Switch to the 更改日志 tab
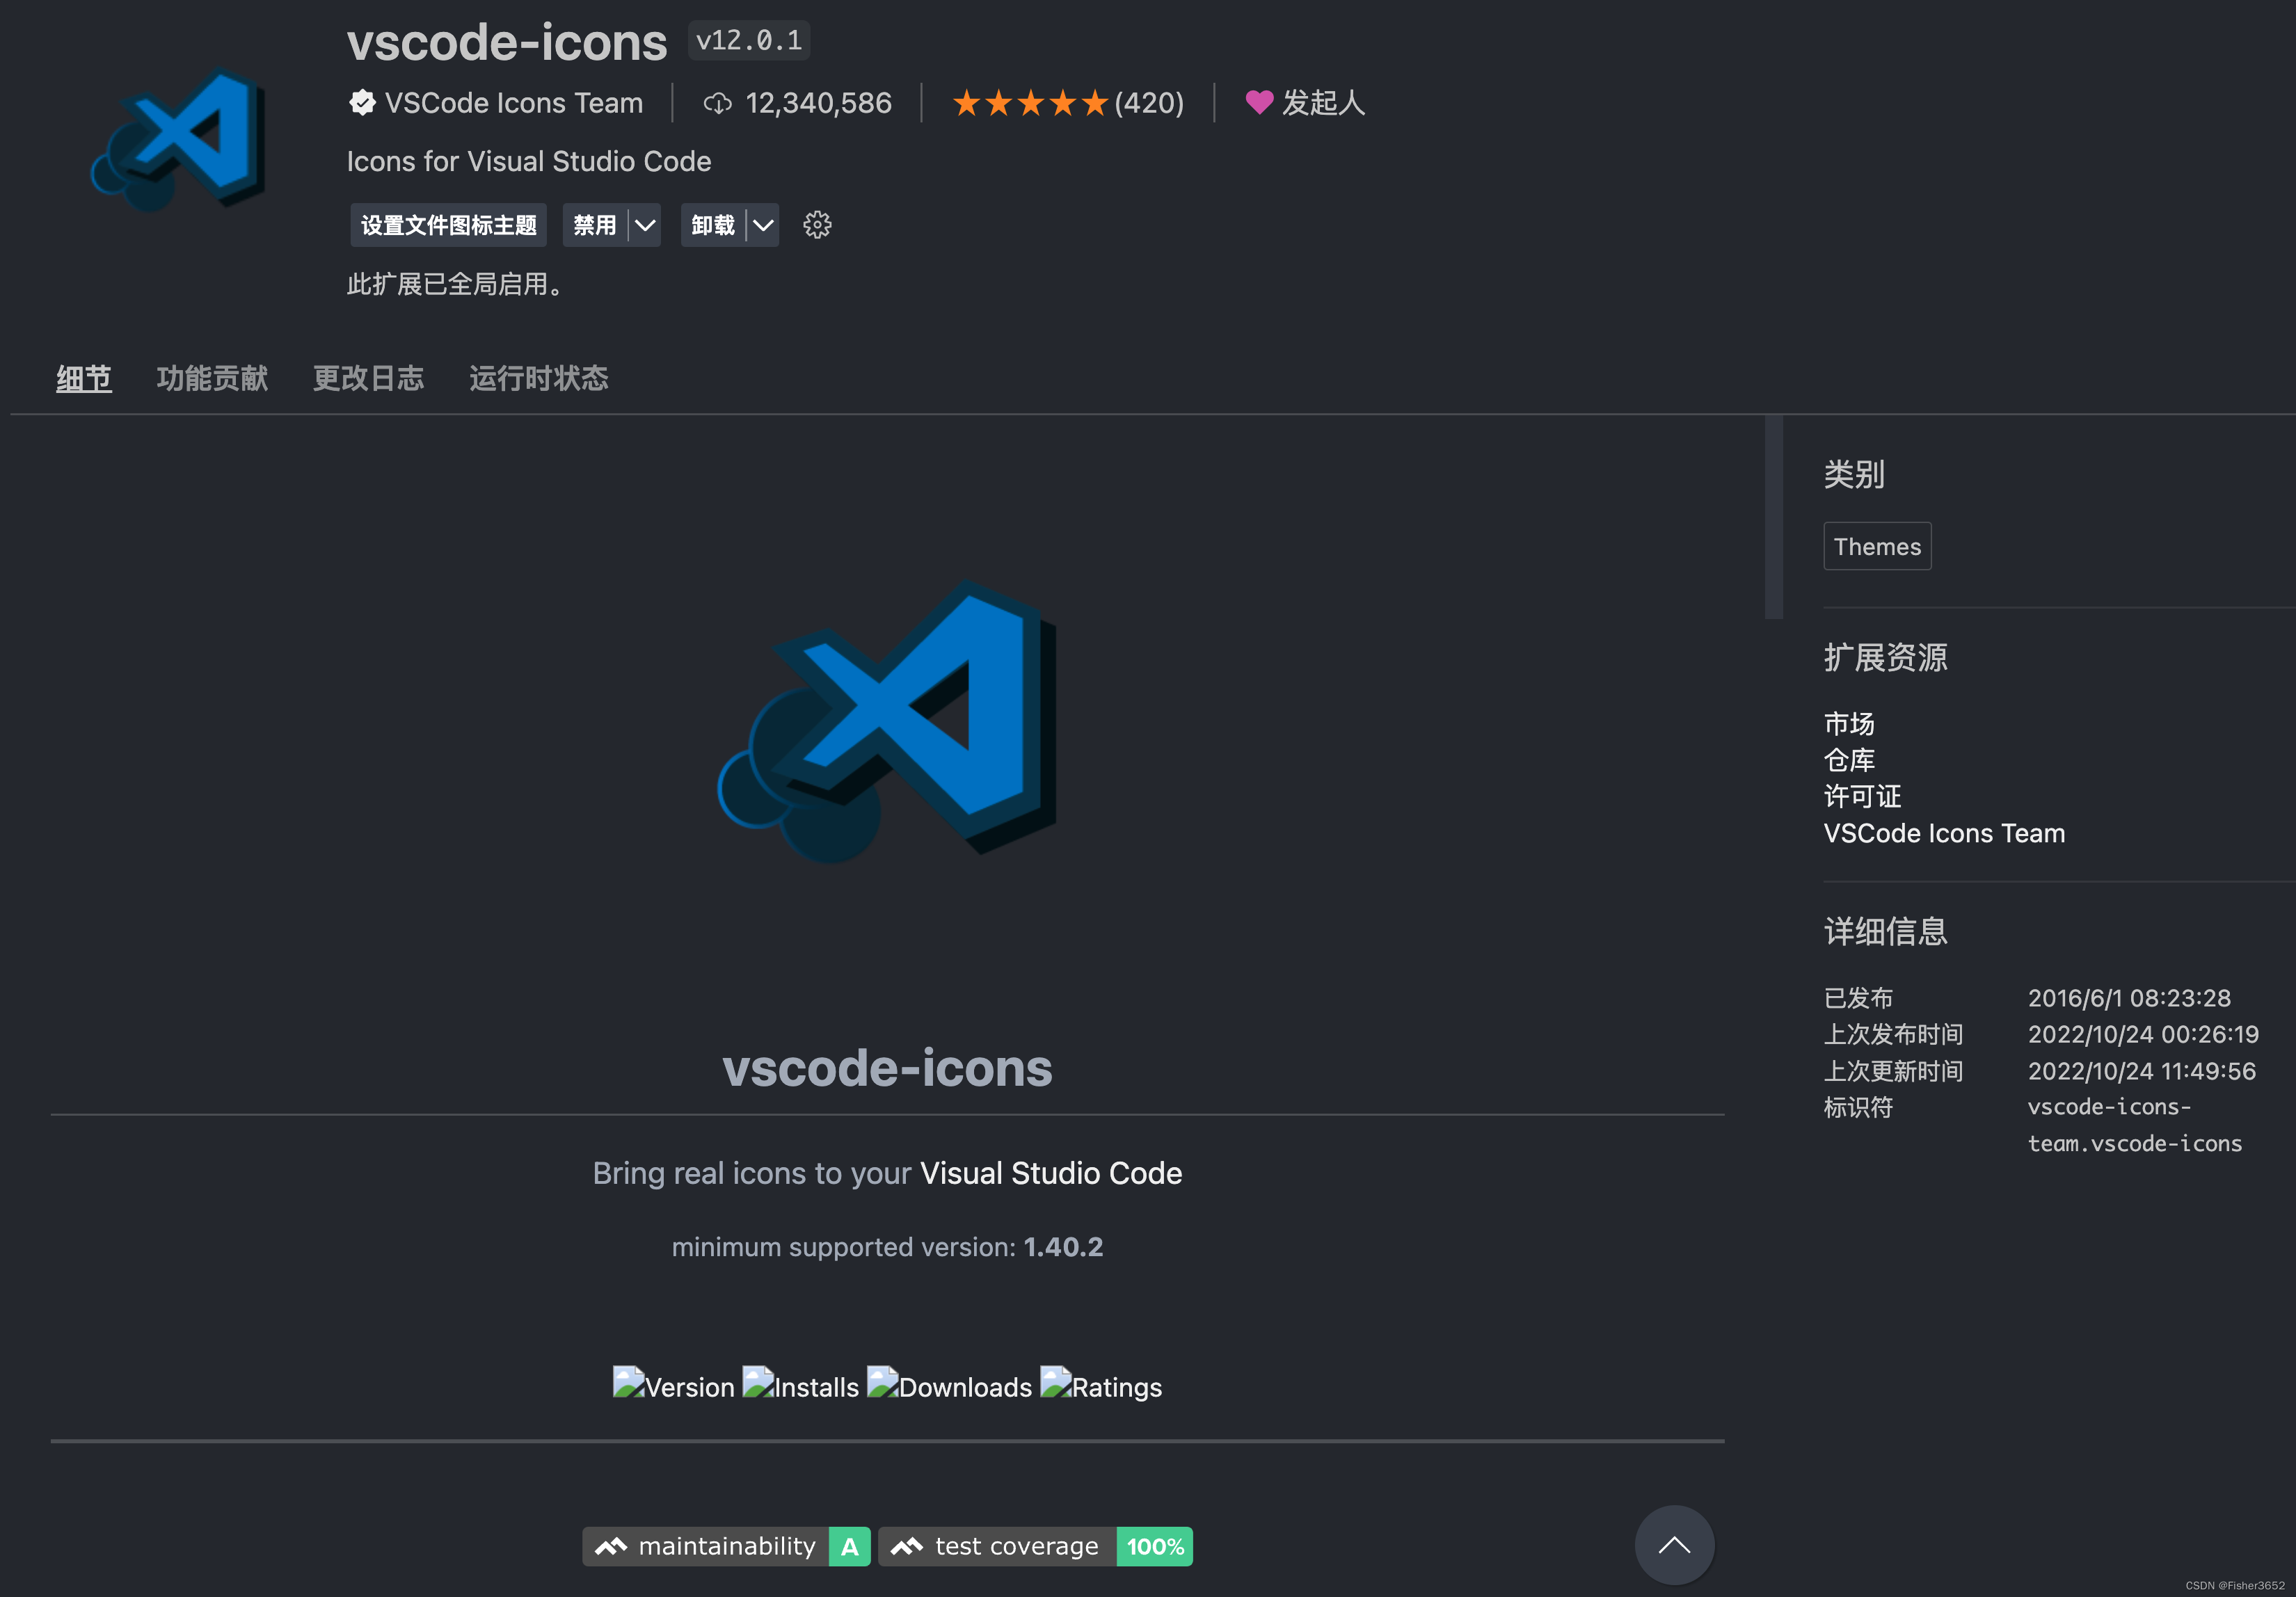The width and height of the screenshot is (2296, 1597). [x=368, y=378]
